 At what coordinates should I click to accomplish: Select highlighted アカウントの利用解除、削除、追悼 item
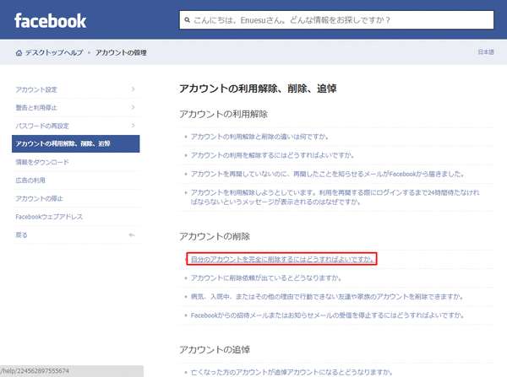click(x=76, y=143)
